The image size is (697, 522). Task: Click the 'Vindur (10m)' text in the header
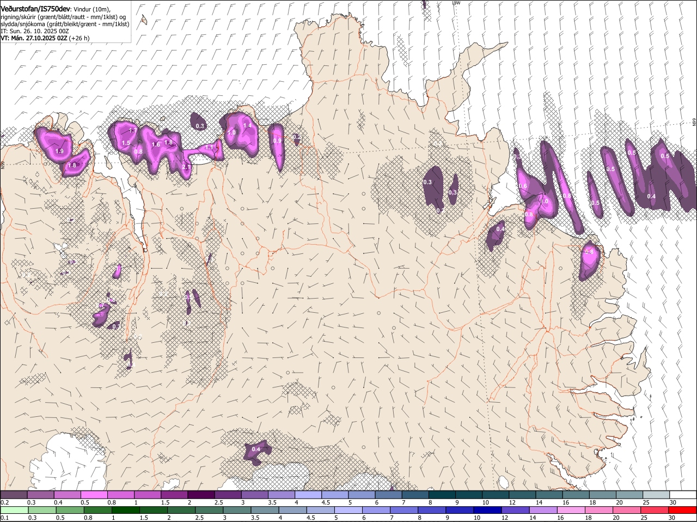(91, 9)
